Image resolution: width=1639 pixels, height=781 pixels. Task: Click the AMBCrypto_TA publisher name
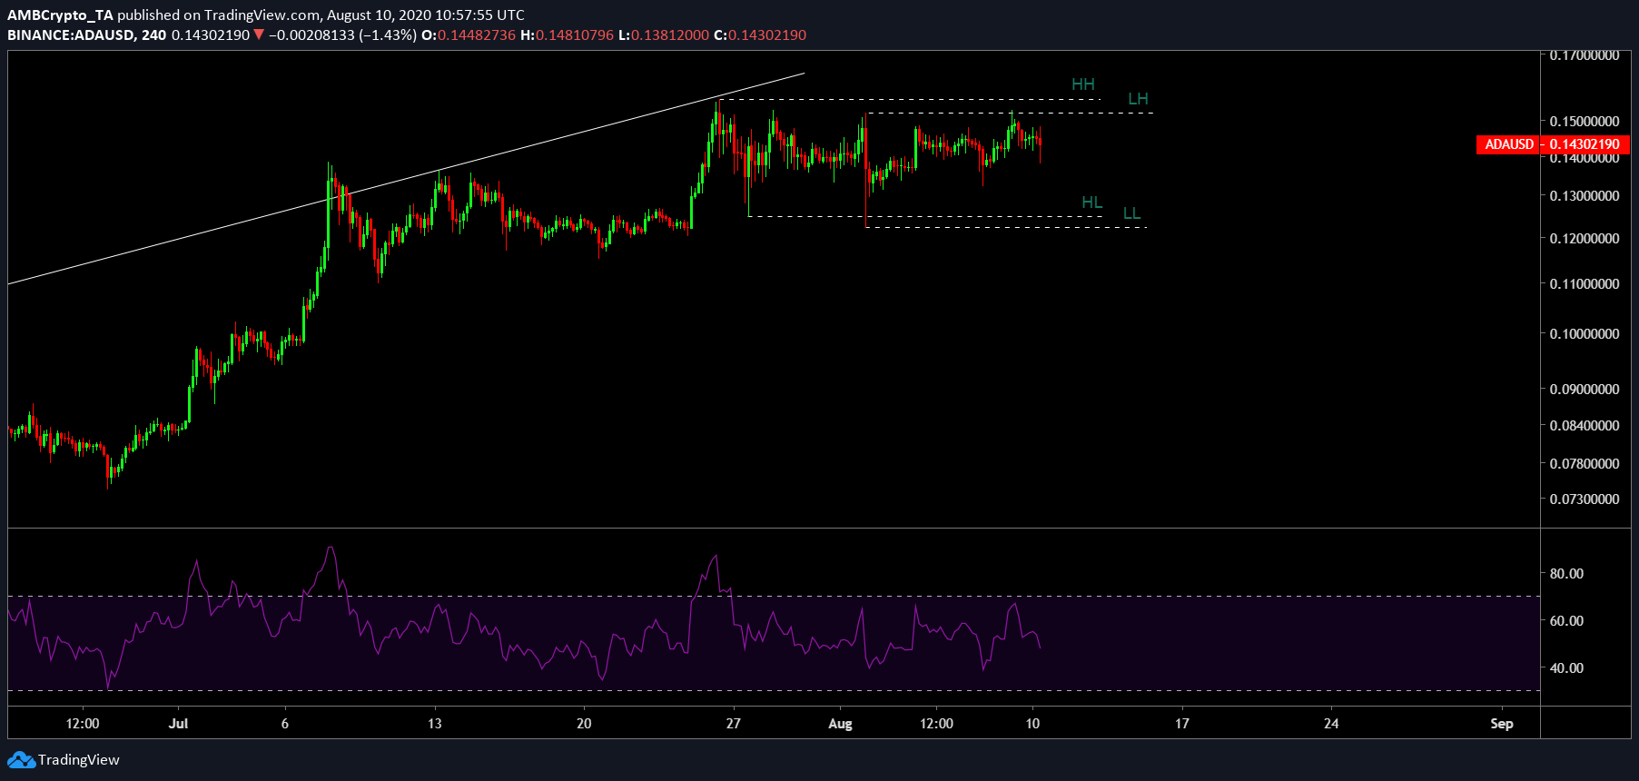tap(60, 15)
